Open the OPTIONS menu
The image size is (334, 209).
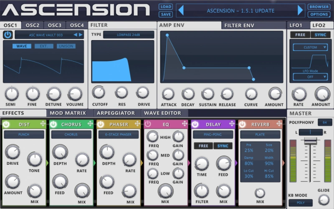(319, 15)
